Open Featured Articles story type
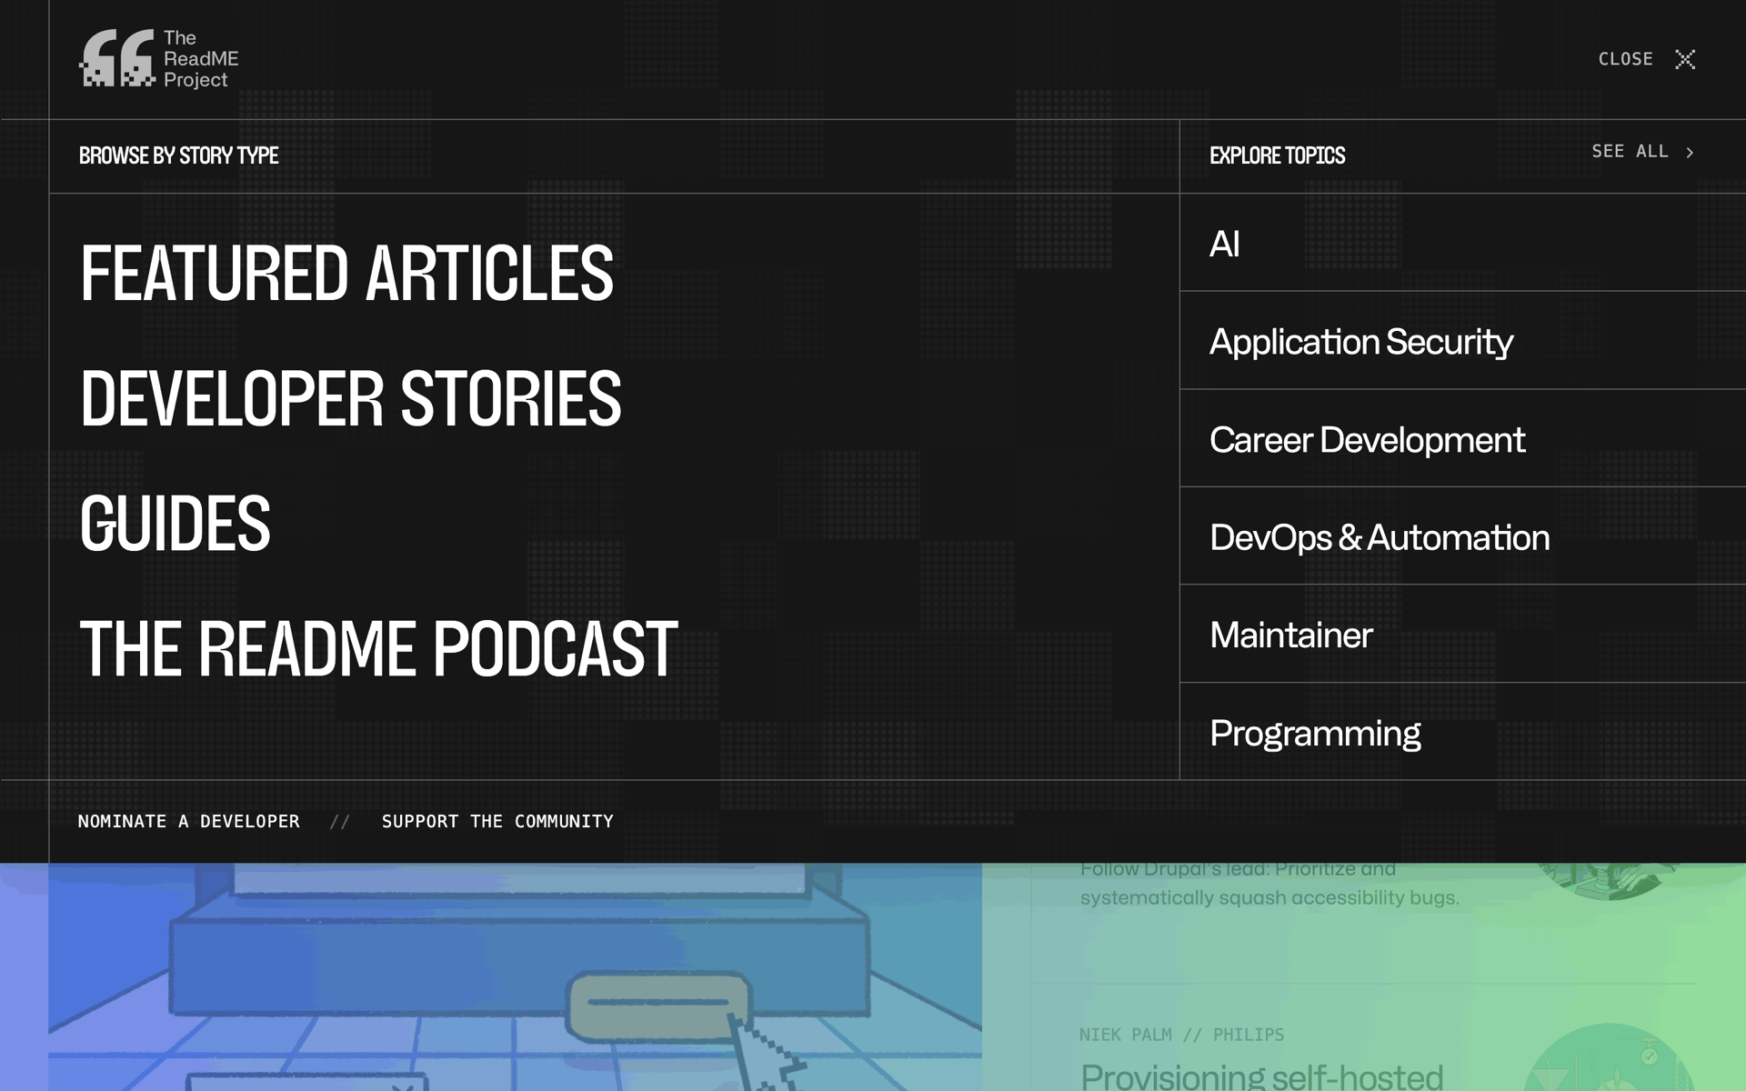This screenshot has width=1746, height=1091. 346,273
